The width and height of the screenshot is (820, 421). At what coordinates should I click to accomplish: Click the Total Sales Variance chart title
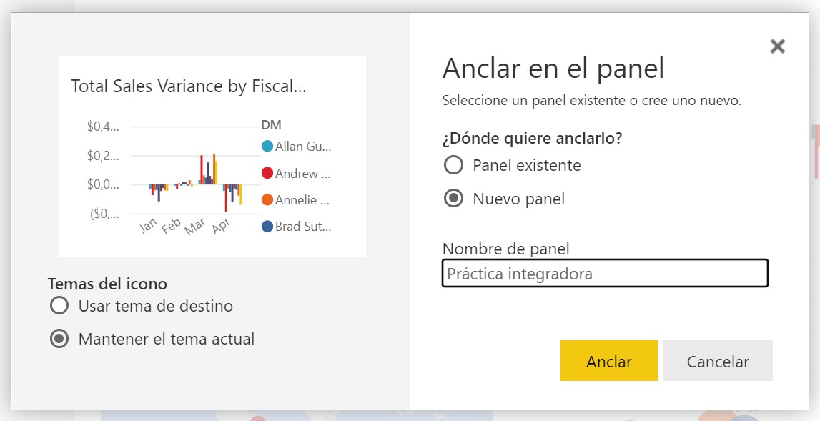(x=188, y=86)
